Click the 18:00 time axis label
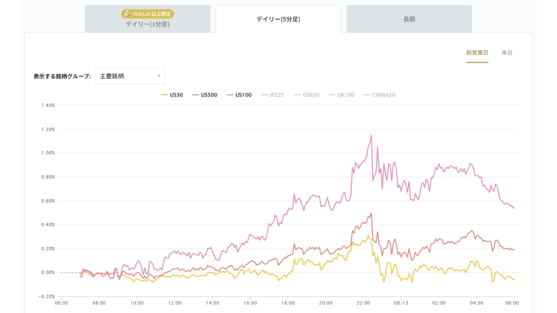The height and width of the screenshot is (313, 557). point(288,303)
